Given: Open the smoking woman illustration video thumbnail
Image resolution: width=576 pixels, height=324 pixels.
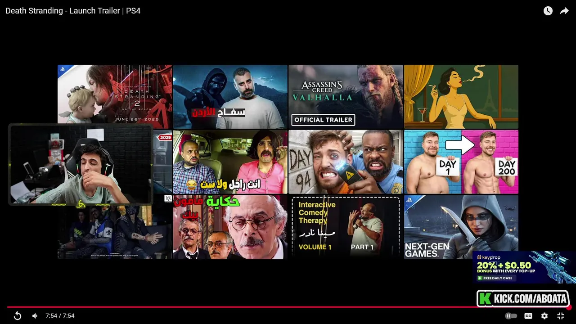Looking at the screenshot, I should (461, 97).
